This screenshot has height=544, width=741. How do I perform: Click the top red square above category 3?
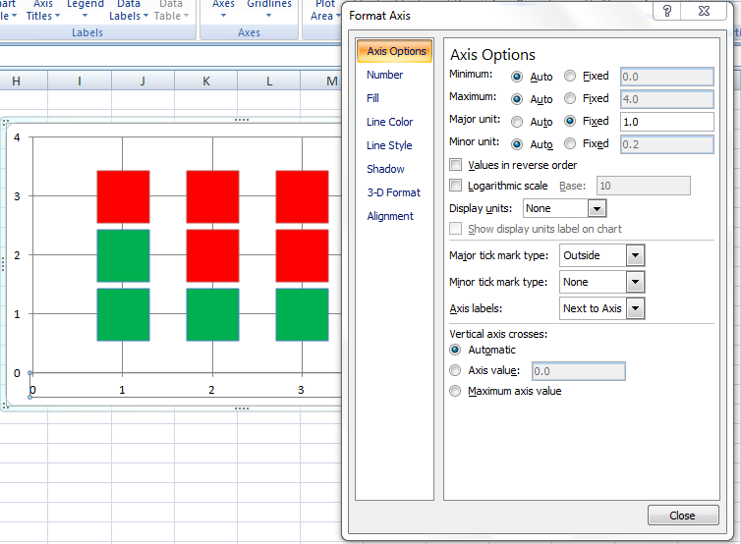[302, 197]
